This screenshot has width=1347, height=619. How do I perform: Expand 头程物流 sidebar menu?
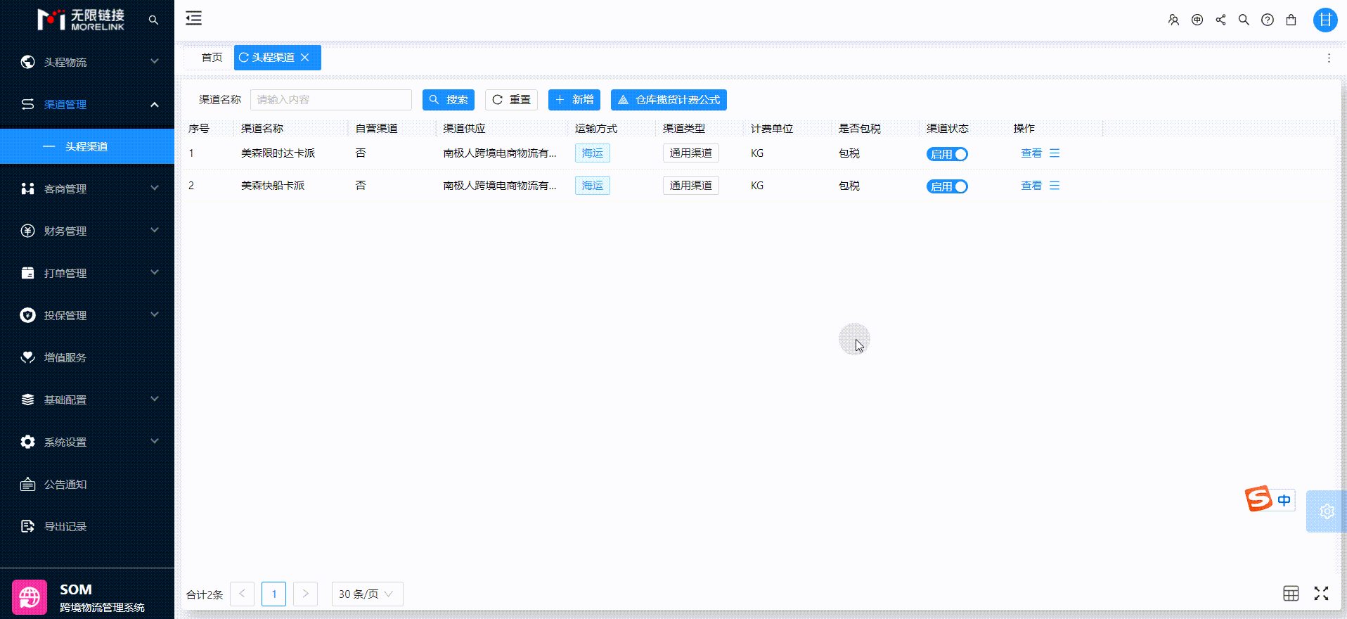[x=87, y=62]
